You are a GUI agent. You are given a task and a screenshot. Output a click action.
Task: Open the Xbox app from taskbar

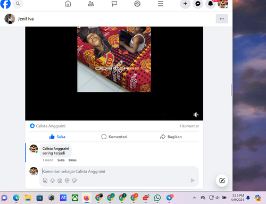[75, 198]
